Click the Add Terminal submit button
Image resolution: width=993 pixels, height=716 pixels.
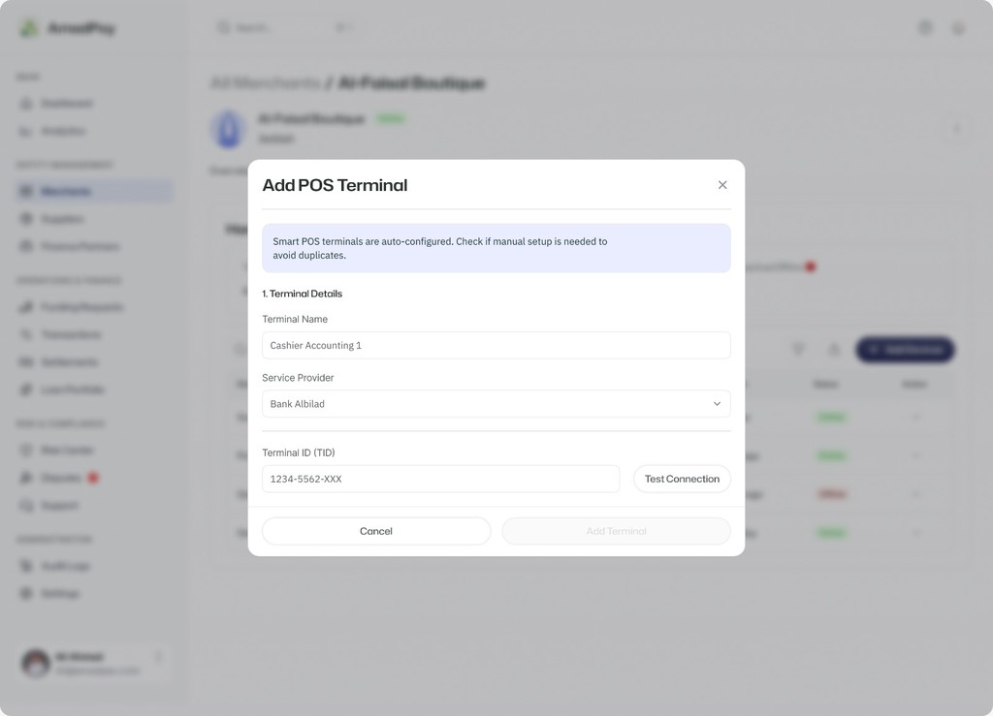click(616, 531)
